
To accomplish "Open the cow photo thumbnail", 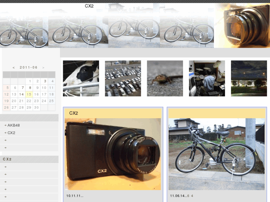I will [81, 78].
